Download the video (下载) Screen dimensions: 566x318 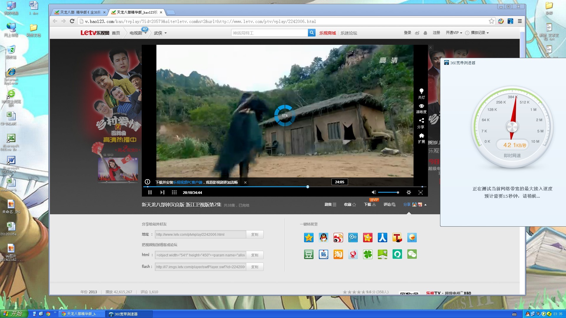pyautogui.click(x=370, y=205)
